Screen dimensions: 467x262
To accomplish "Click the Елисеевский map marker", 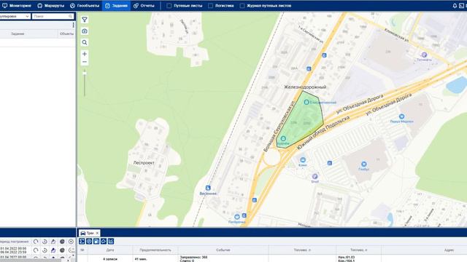I will [x=306, y=102].
